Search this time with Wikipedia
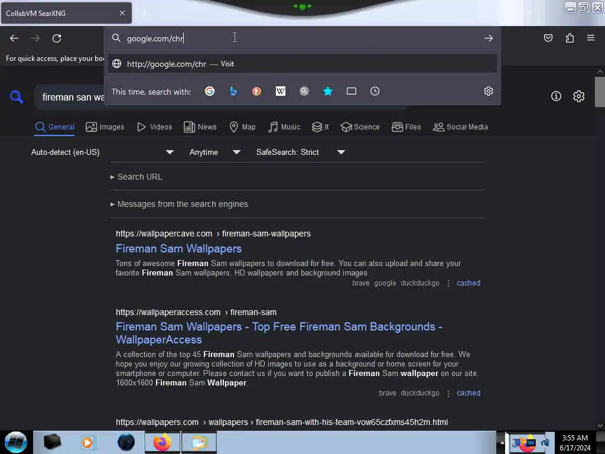Viewport: 605px width, 454px height. [x=281, y=91]
